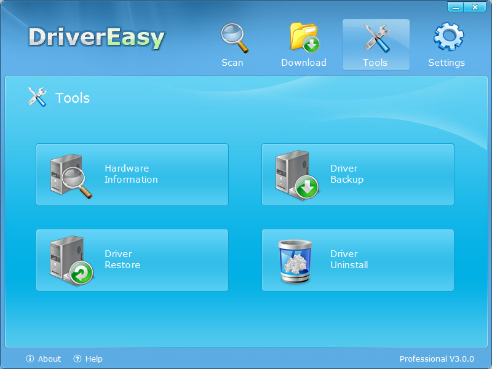This screenshot has width=492, height=369.
Task: Click the Settings gear icon
Action: click(448, 36)
